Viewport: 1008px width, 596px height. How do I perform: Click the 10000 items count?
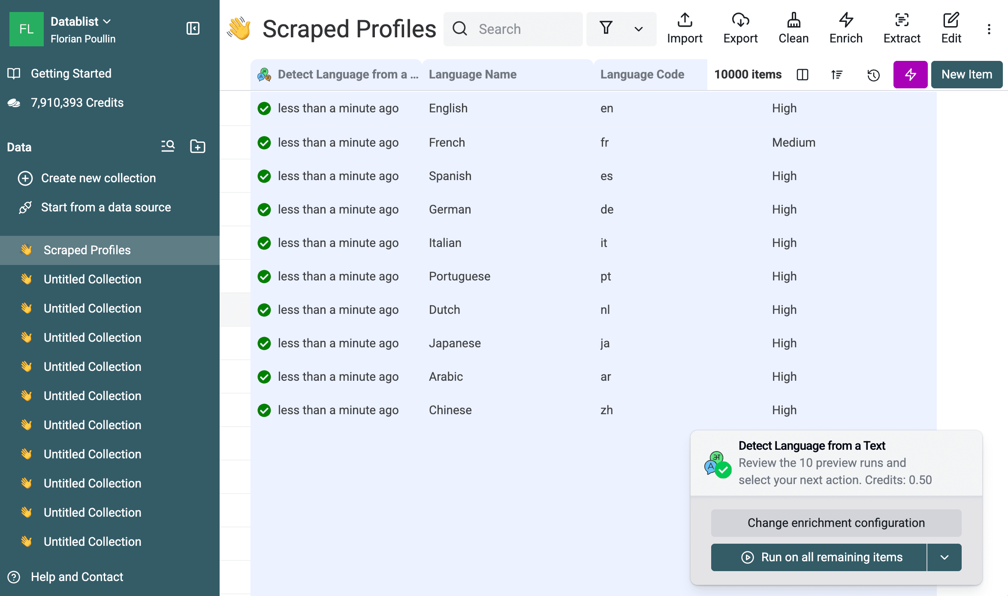[748, 75]
